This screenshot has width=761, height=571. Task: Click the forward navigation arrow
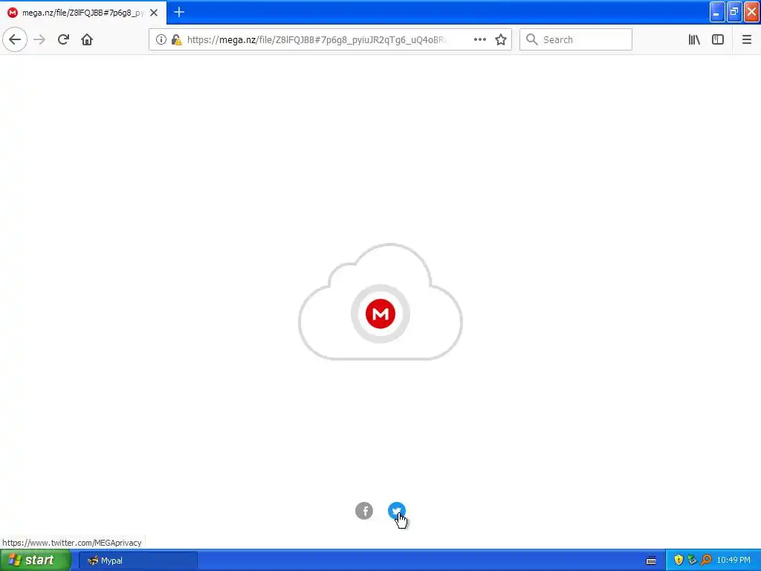(x=39, y=39)
